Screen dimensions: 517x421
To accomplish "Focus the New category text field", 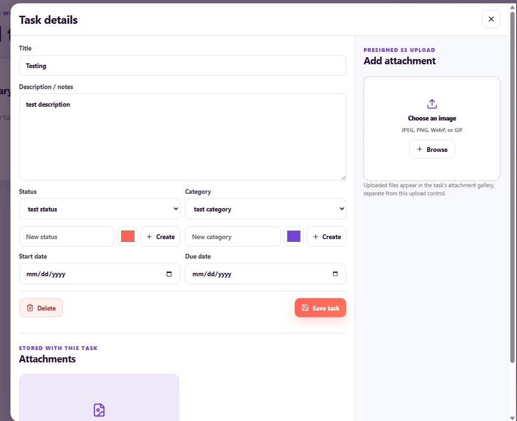I will (x=233, y=237).
